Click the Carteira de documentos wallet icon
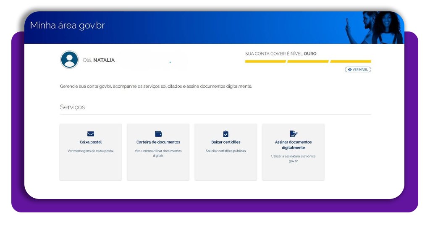 click(158, 134)
